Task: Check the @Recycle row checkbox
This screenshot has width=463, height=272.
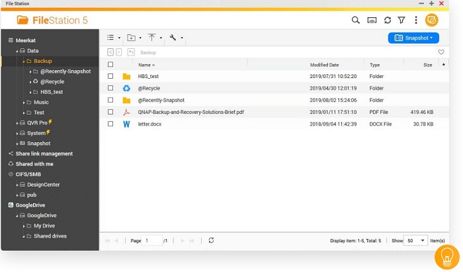Action: click(110, 88)
